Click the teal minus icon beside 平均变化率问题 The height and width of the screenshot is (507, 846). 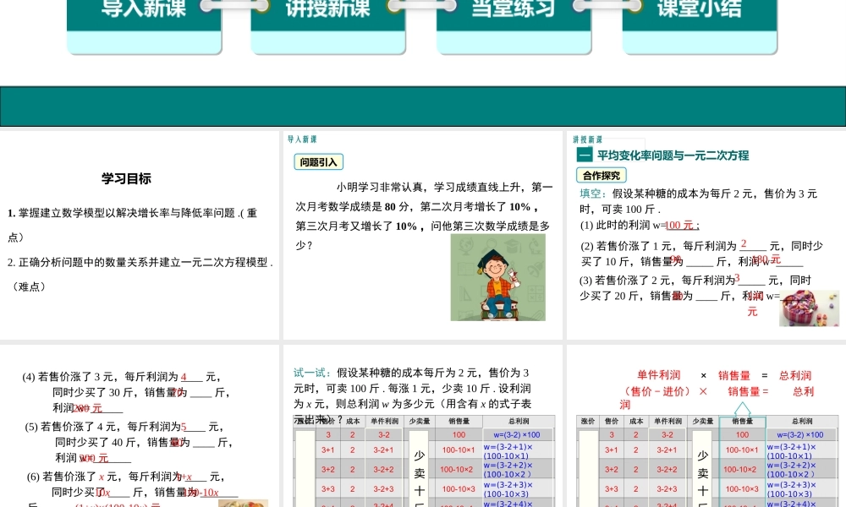585,155
